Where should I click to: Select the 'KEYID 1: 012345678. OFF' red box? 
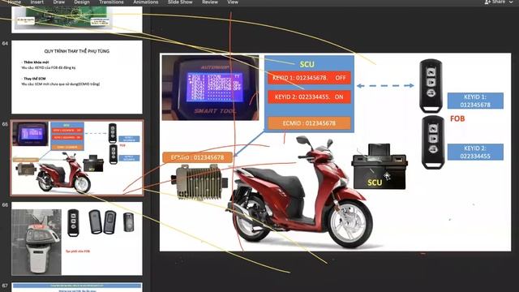(309, 78)
